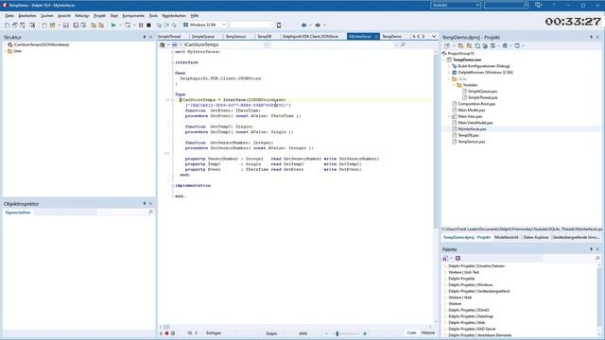
Task: Click the zoom-in plus icon in the status bar
Action: tap(365, 333)
